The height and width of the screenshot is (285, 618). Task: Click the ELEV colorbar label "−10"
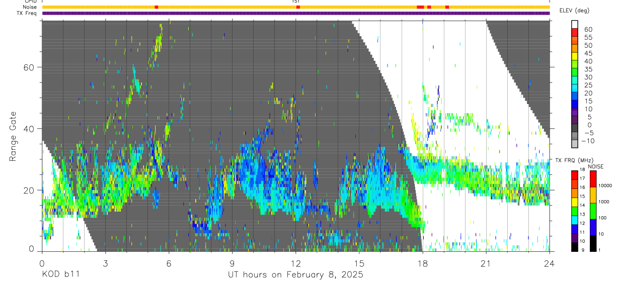pyautogui.click(x=587, y=141)
